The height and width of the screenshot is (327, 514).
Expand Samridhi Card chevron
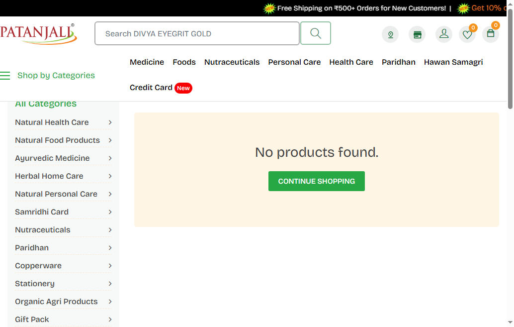(x=110, y=212)
